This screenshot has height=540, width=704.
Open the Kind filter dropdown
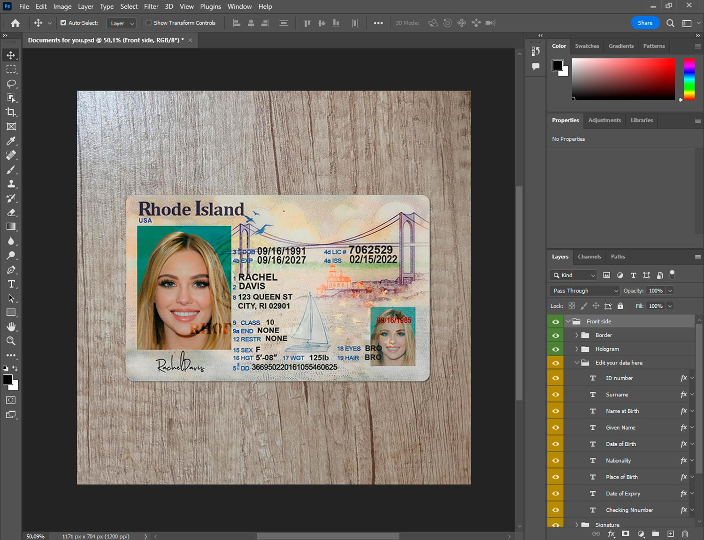click(x=573, y=275)
